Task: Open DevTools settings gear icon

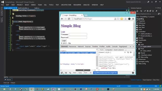Action: [133, 73]
